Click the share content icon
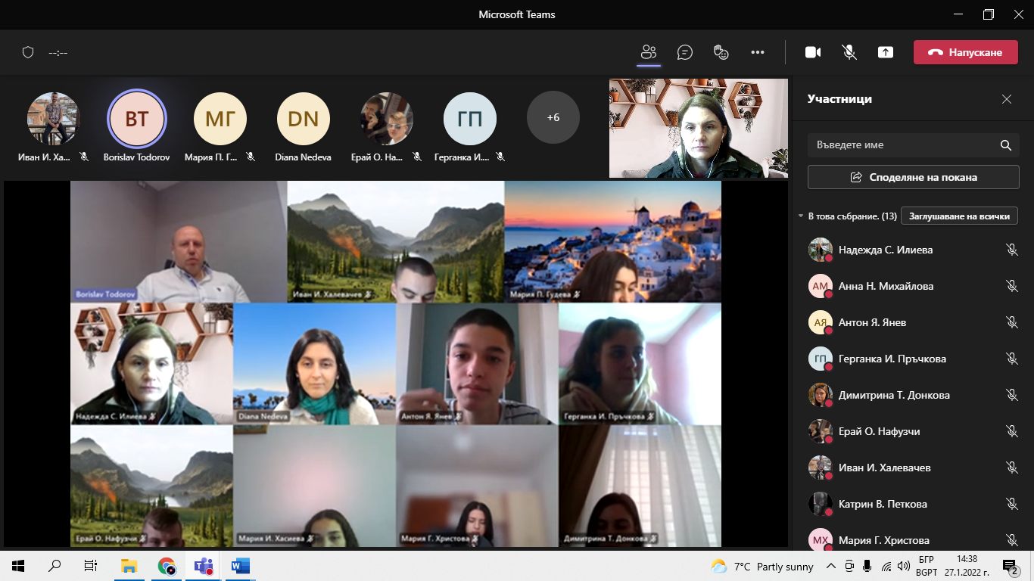Image resolution: width=1034 pixels, height=581 pixels. coord(886,52)
